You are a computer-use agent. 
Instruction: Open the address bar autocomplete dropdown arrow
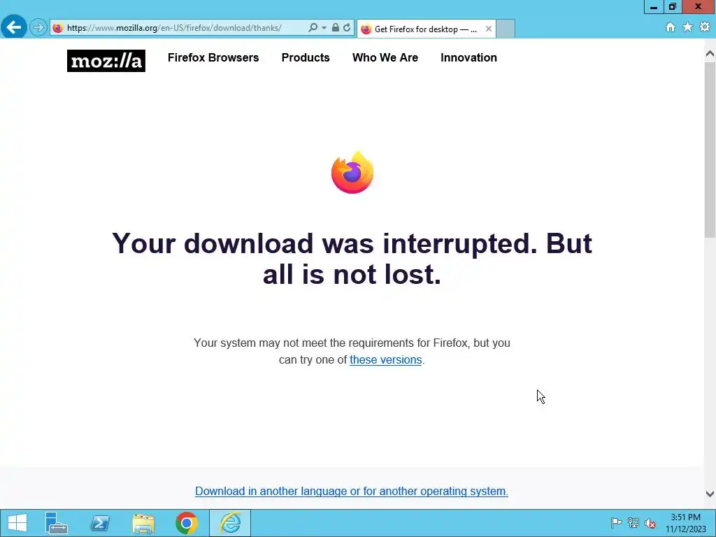click(x=324, y=28)
